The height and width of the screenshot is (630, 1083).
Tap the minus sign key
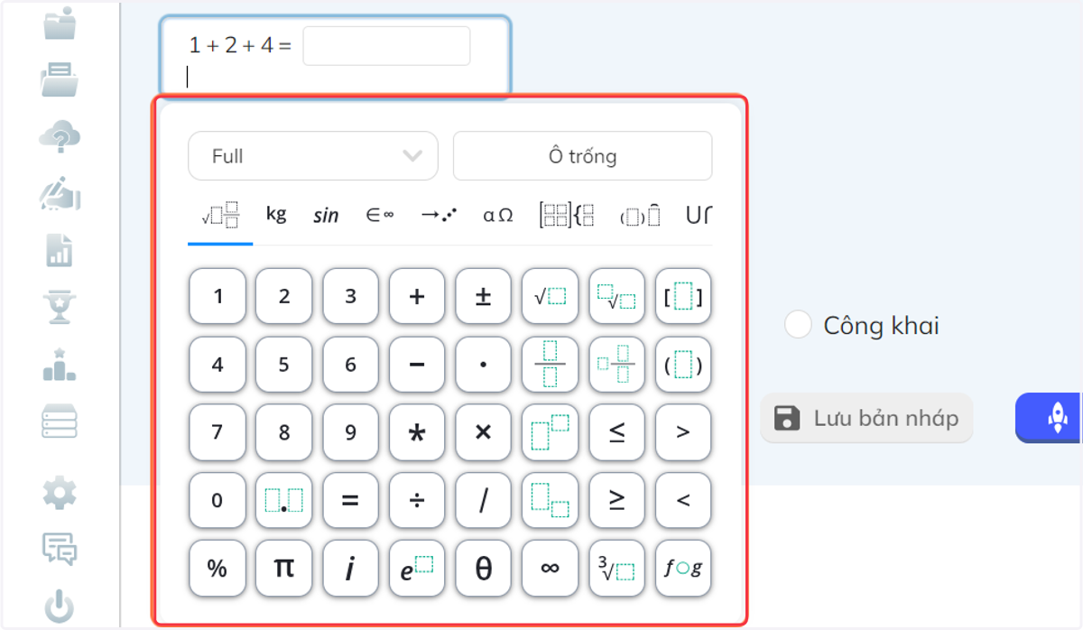click(417, 365)
